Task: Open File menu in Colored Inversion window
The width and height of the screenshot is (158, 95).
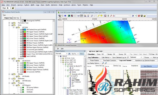Action: [x=58, y=49]
